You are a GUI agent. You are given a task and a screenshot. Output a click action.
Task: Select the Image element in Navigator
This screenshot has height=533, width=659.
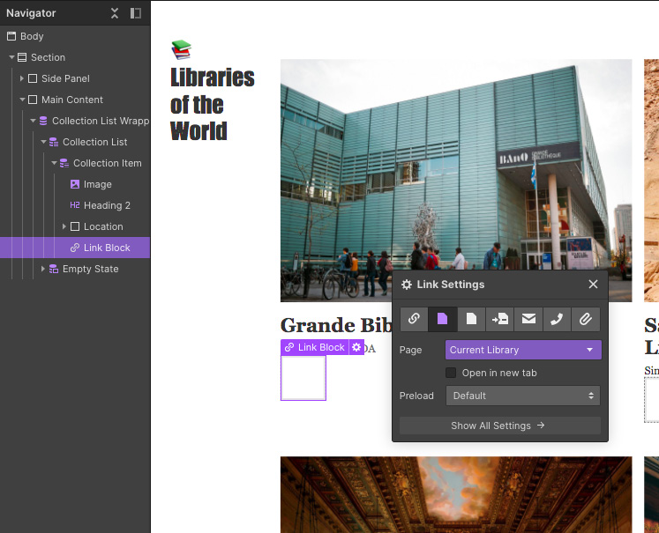click(x=97, y=184)
